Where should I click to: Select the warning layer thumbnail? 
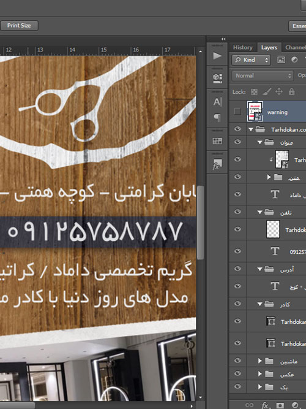[255, 112]
